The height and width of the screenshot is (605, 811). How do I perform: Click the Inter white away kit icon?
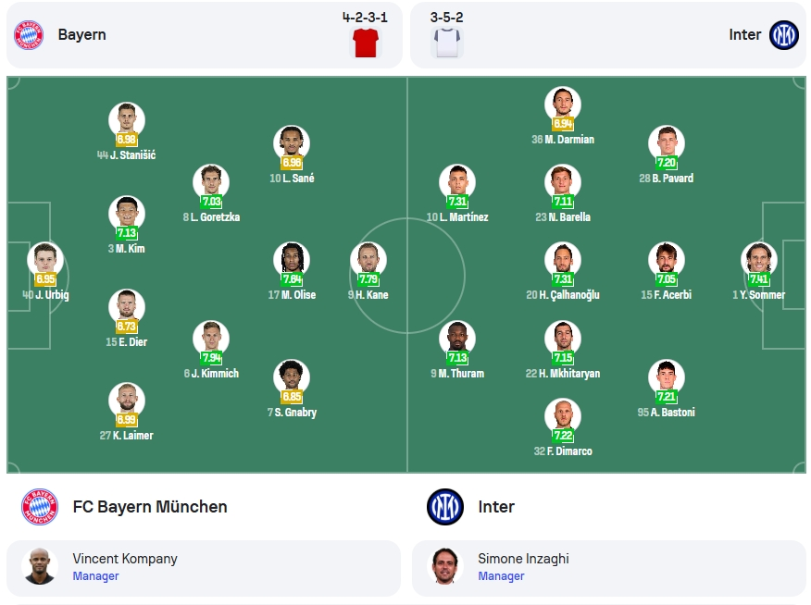click(447, 43)
